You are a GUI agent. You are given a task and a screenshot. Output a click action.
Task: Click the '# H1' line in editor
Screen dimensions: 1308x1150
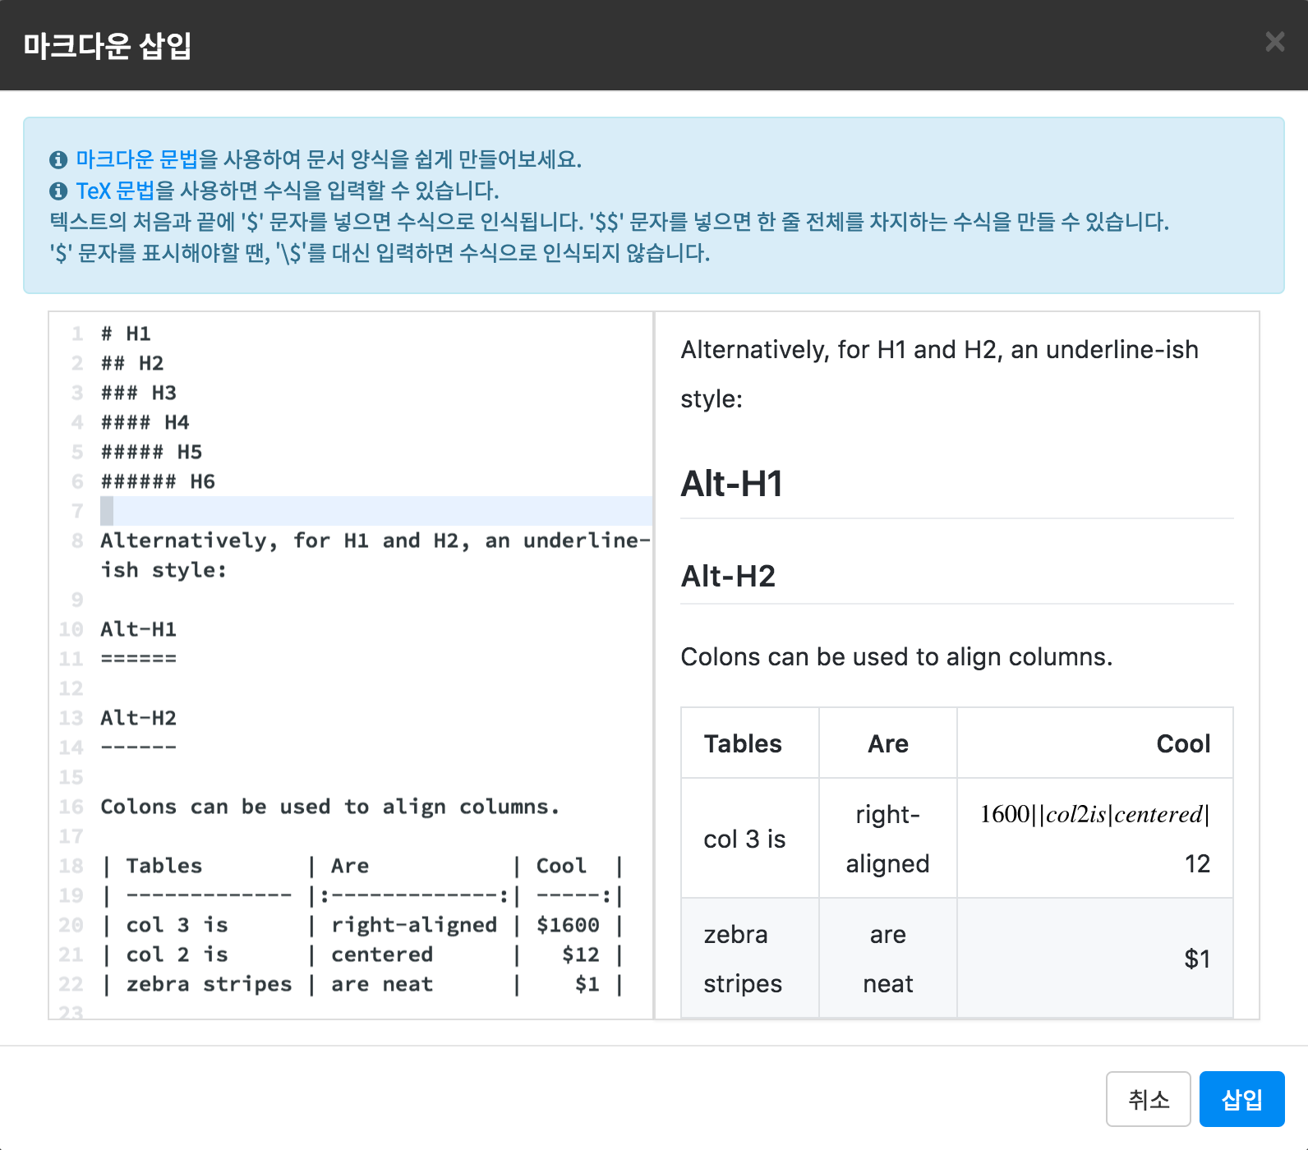point(126,333)
